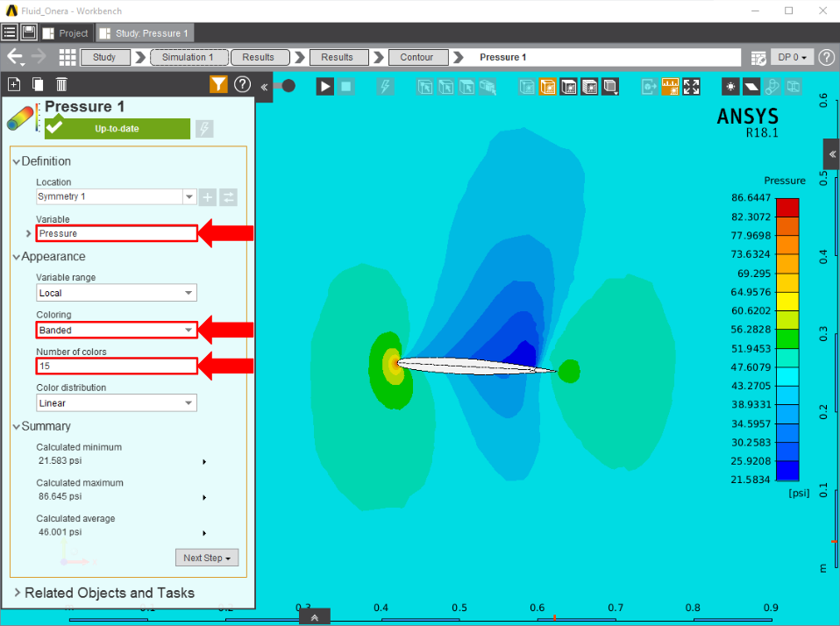Click the Number of colors field showing 15

click(x=117, y=366)
